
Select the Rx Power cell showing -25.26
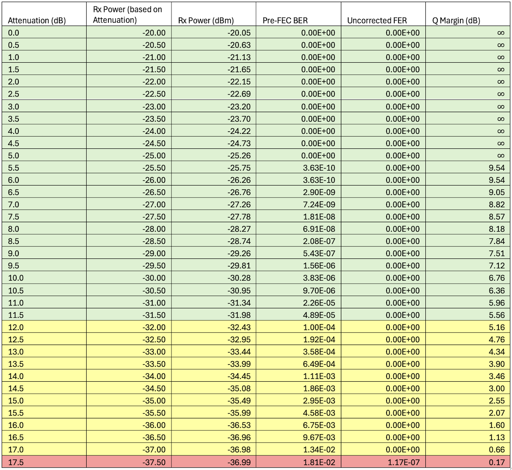pos(214,155)
